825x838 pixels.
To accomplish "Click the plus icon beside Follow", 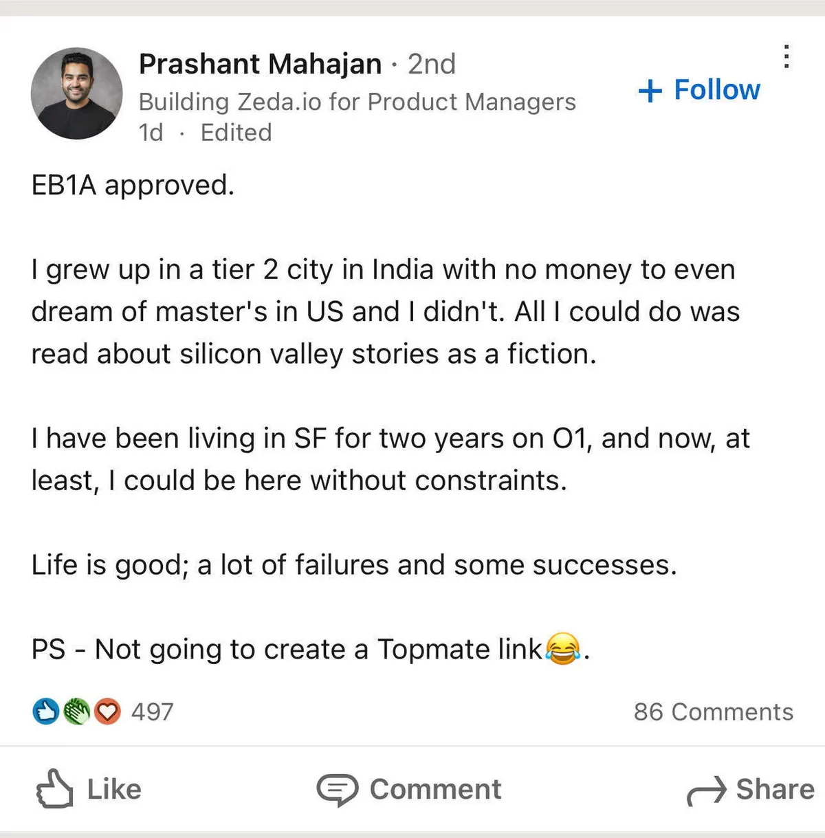I will tap(650, 91).
